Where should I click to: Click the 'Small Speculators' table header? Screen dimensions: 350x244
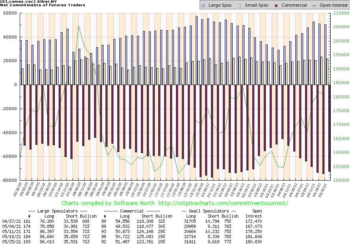(207, 211)
